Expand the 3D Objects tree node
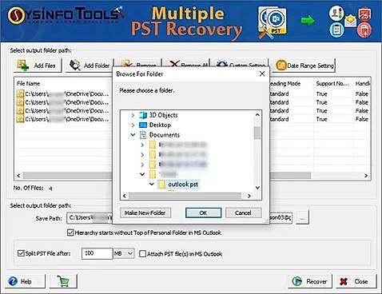 point(133,115)
